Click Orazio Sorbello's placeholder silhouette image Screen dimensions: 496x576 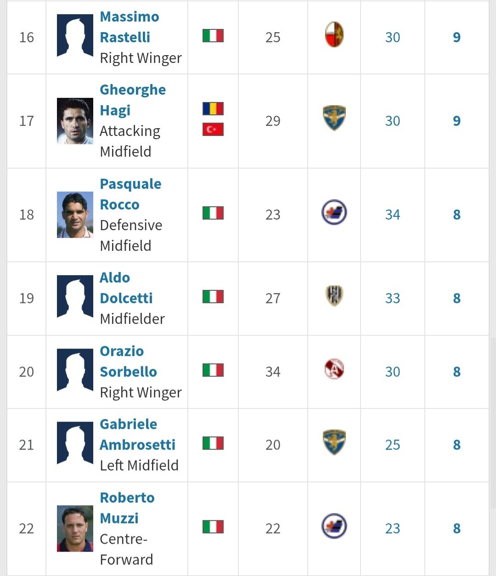75,371
